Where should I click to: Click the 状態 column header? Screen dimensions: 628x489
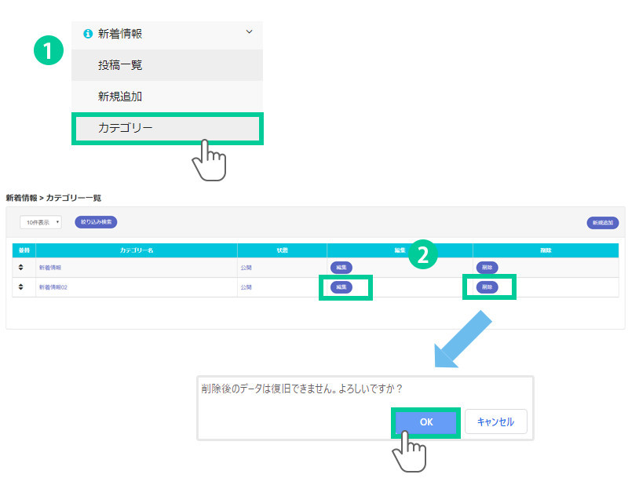click(x=283, y=250)
